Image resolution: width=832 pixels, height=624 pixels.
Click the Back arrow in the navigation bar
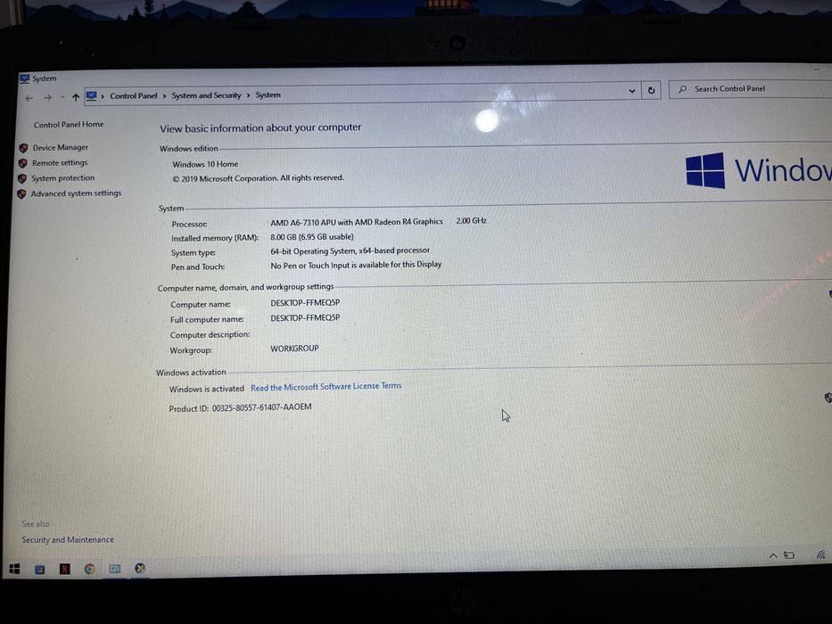(x=29, y=98)
